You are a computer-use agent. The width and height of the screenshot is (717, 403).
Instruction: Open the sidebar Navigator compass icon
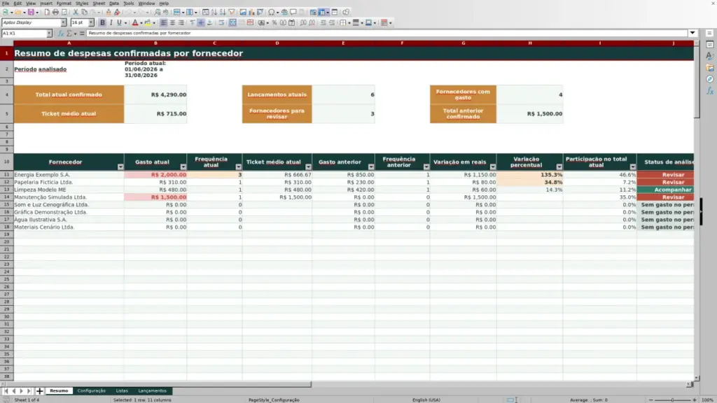pyautogui.click(x=710, y=80)
